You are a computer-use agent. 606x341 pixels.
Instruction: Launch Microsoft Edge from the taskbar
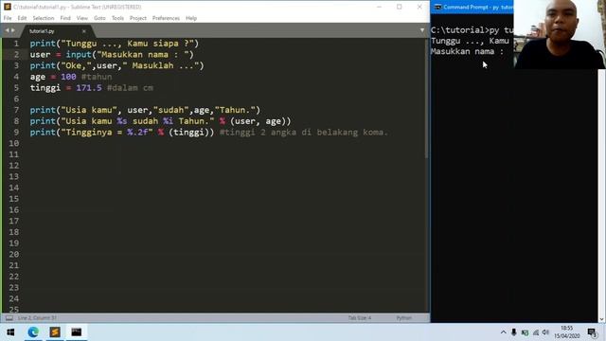(x=33, y=332)
